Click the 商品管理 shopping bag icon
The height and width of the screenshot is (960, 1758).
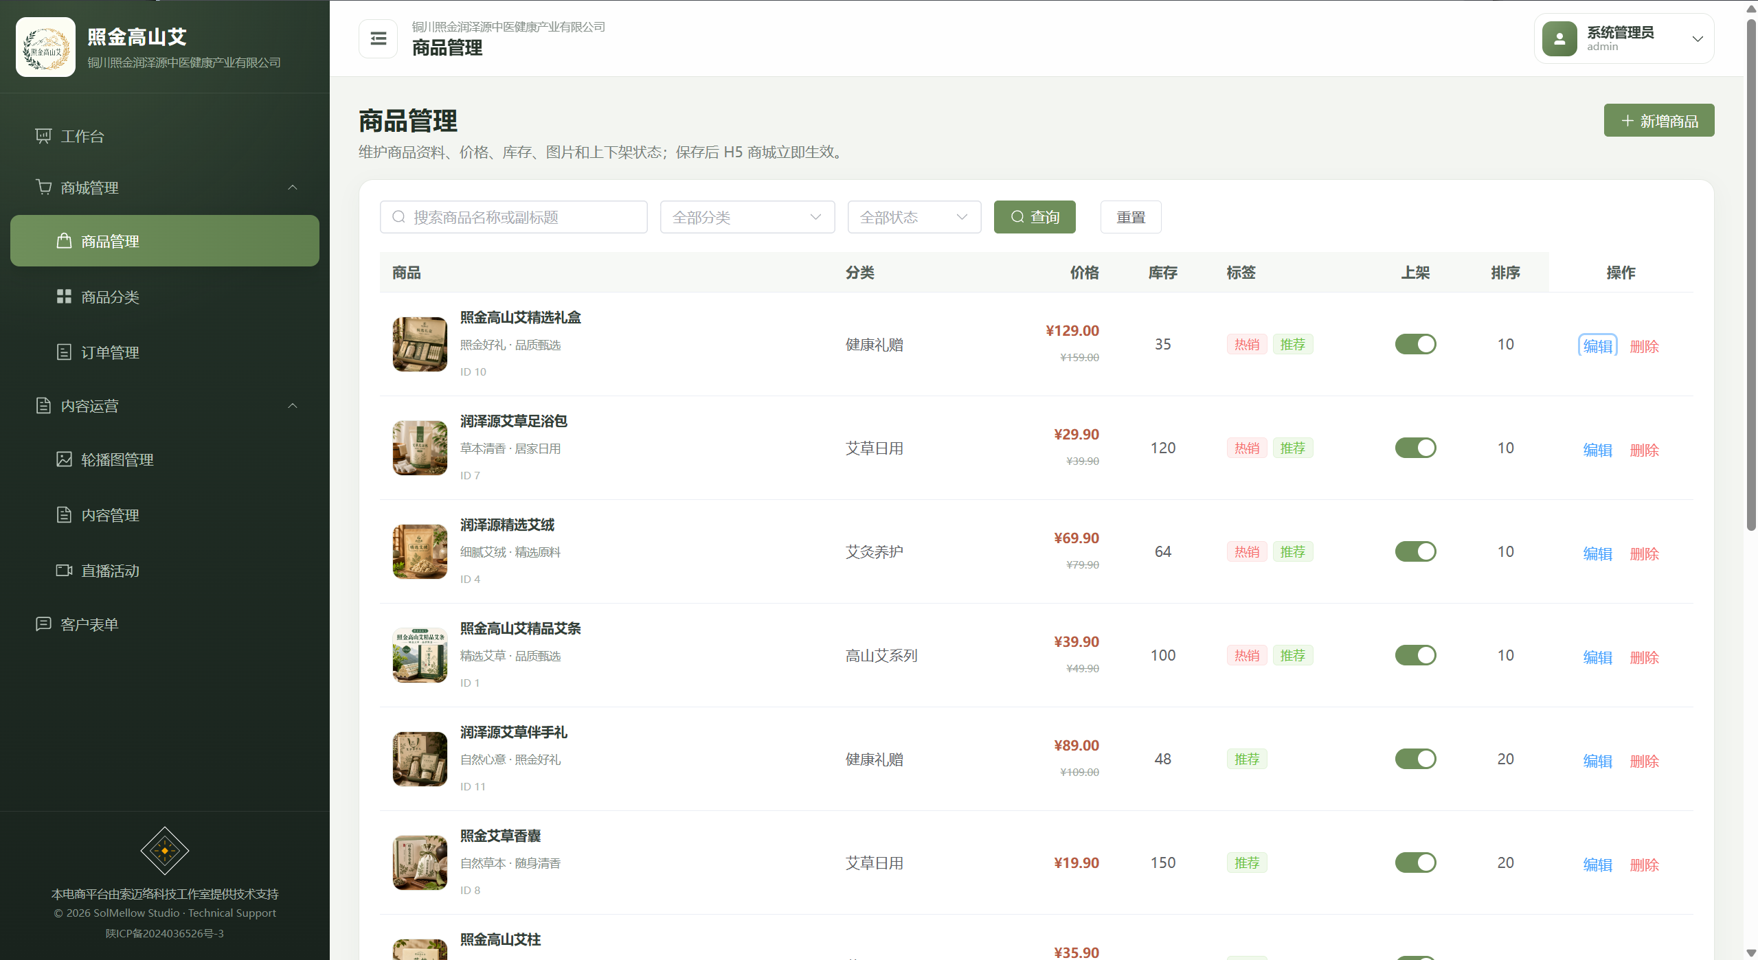click(64, 241)
